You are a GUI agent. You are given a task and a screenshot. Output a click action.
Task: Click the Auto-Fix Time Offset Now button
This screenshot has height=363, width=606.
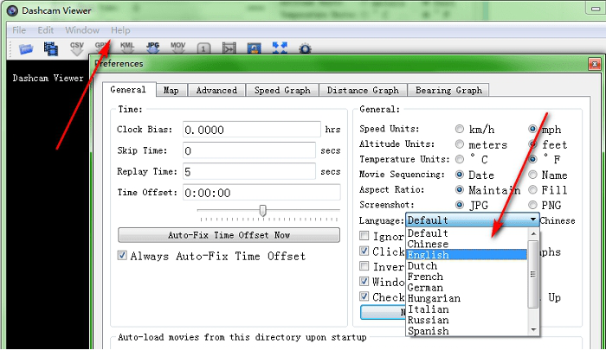point(229,235)
